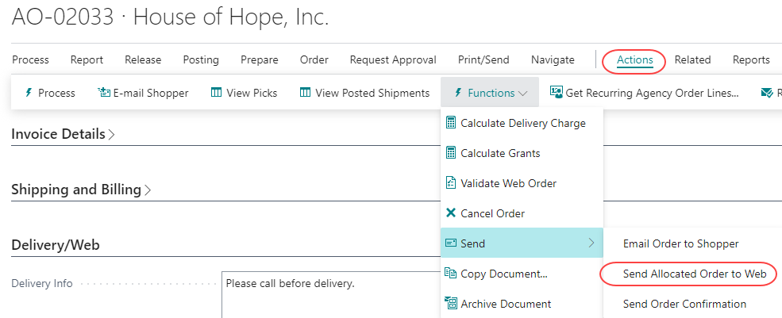
Task: Click the Calculate Delivery Charge calculator icon
Action: 451,123
